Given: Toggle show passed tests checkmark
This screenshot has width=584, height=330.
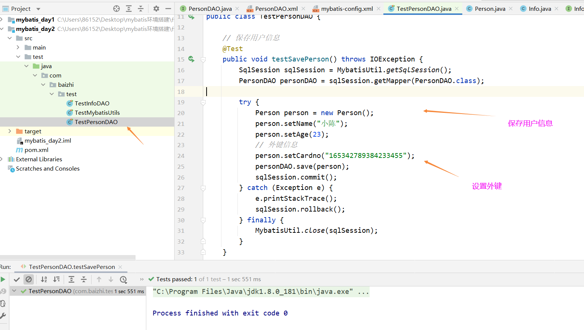Looking at the screenshot, I should pos(17,279).
